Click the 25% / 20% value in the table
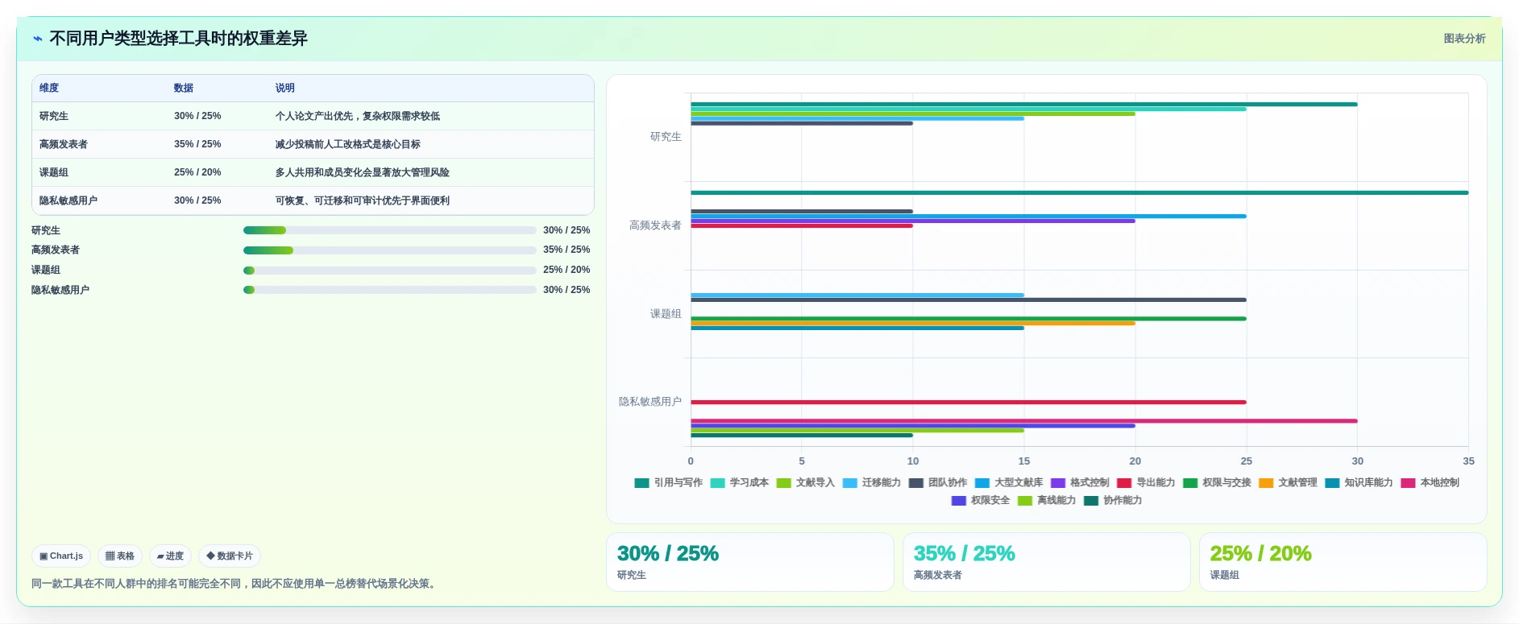Screen dimensions: 1519x624 pos(197,172)
